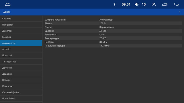Click the Добре health value
The image size is (184, 103).
(x=103, y=31)
